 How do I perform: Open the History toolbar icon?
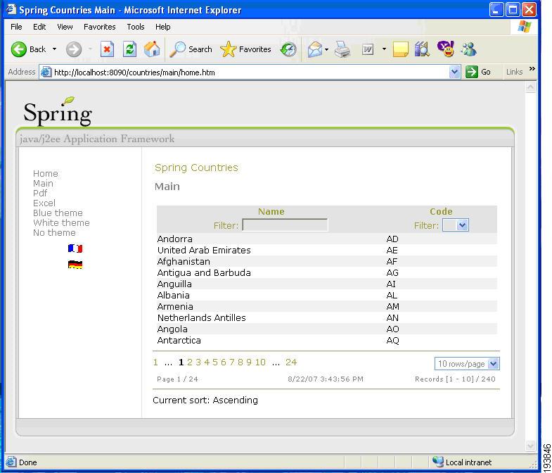288,49
